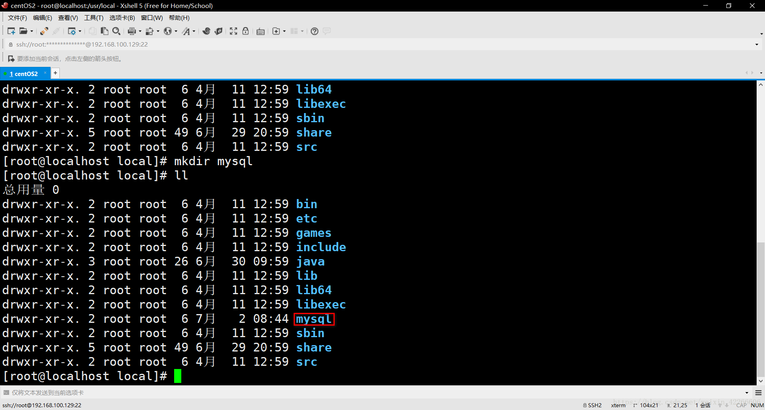Expand the globe encoding dropdown arrow
This screenshot has height=410, width=765.
click(x=176, y=31)
